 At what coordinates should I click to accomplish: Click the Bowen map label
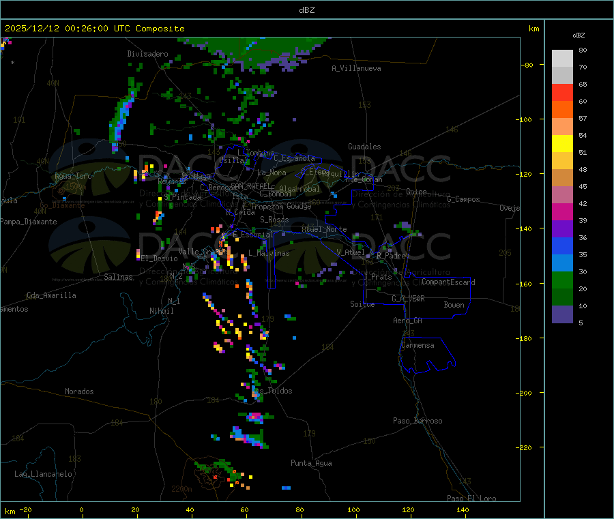coord(454,305)
